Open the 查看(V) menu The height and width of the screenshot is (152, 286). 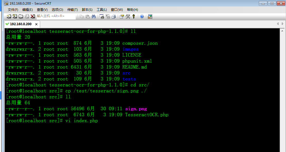[42, 10]
